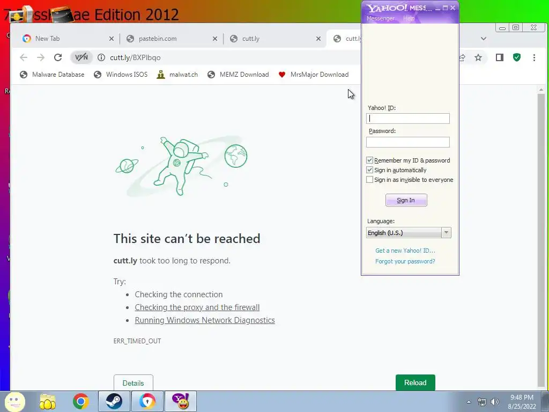Open Steam from the taskbar

click(x=114, y=401)
